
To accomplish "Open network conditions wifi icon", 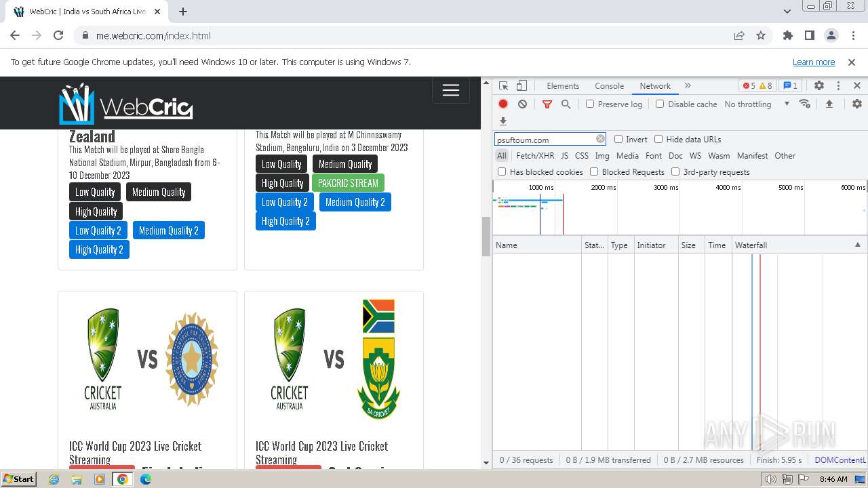I will point(805,104).
